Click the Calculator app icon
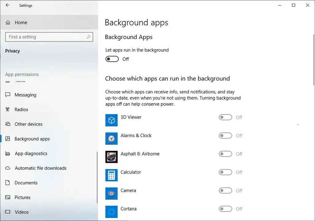This screenshot has height=221, width=315. pyautogui.click(x=111, y=175)
